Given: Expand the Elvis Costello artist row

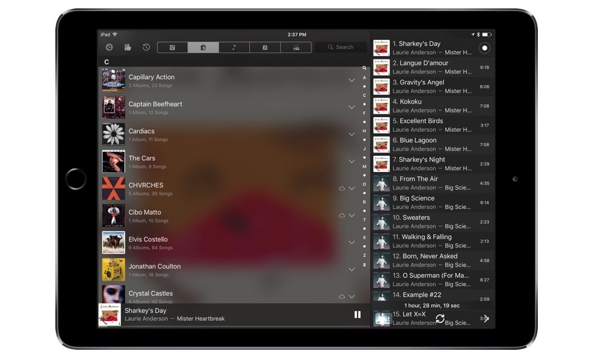Looking at the screenshot, I should click(352, 242).
